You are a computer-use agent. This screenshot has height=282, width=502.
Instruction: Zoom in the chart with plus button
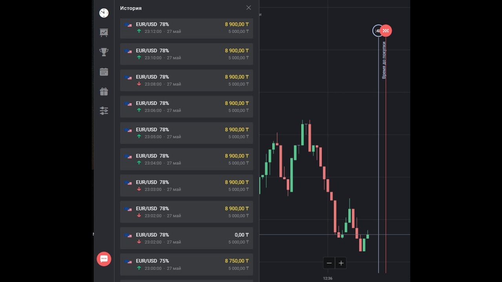coord(341,263)
